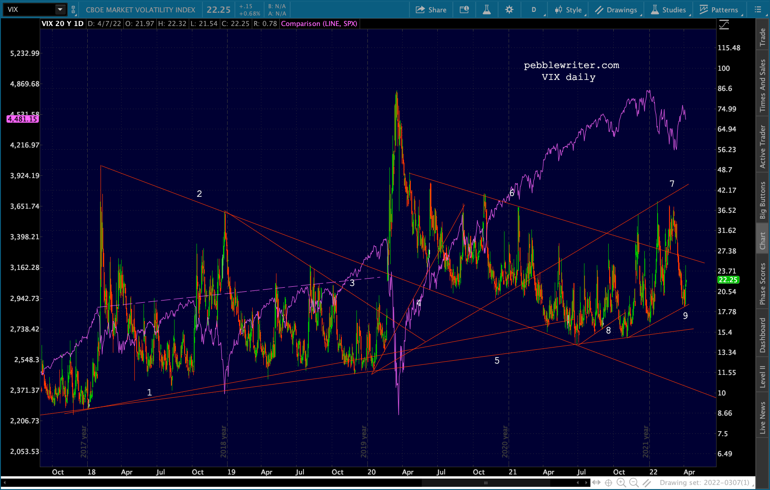Toggle the expand time axis arrows icon
This screenshot has width=770, height=490.
coord(596,482)
